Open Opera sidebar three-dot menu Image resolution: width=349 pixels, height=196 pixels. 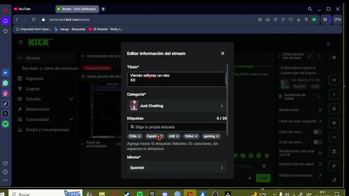(x=5, y=180)
